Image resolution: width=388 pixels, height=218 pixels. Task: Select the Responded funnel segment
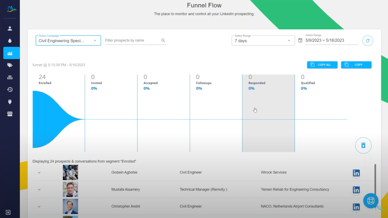click(268, 113)
